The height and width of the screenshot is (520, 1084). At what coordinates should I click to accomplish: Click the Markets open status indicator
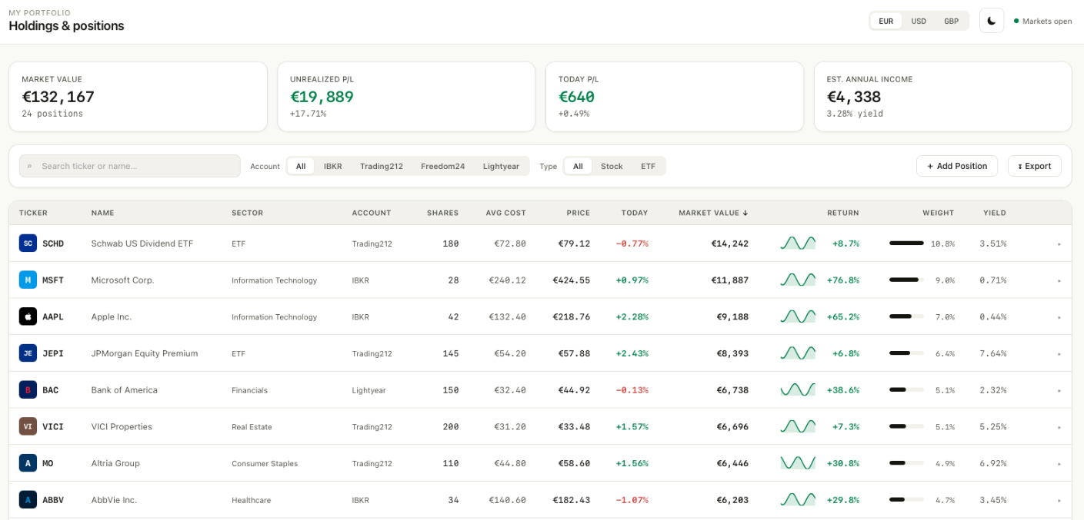pyautogui.click(x=1042, y=21)
